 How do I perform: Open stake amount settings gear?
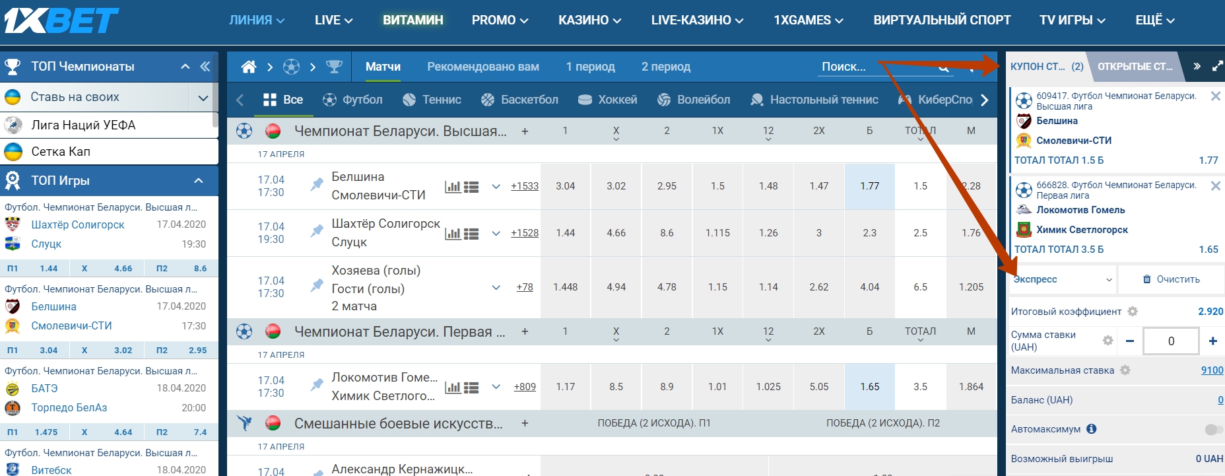click(x=1108, y=341)
